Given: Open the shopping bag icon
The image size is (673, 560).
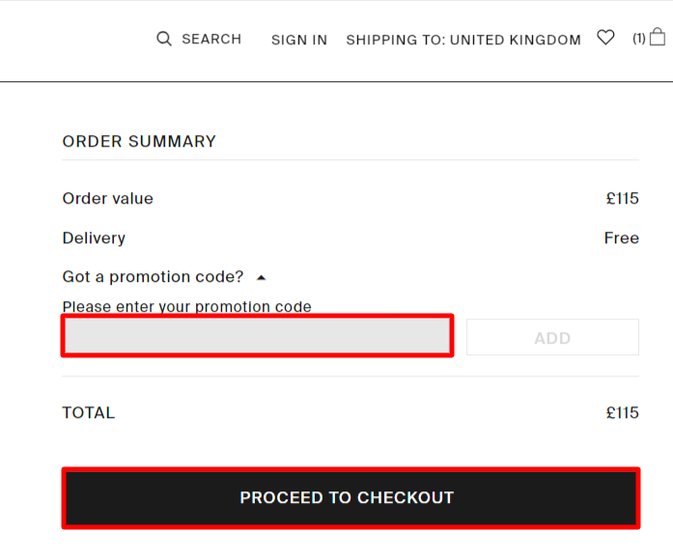Looking at the screenshot, I should click(658, 38).
